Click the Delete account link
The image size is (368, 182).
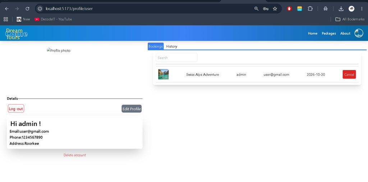click(75, 155)
